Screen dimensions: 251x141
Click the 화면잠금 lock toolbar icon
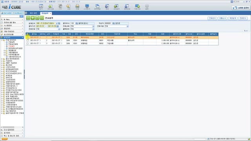click(x=127, y=7)
